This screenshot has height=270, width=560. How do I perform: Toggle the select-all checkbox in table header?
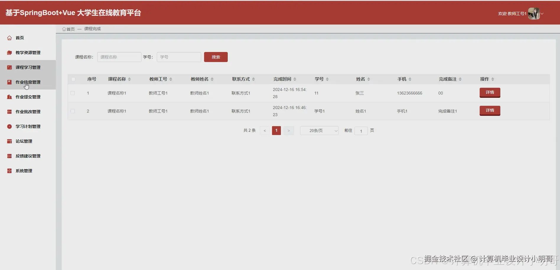point(73,79)
